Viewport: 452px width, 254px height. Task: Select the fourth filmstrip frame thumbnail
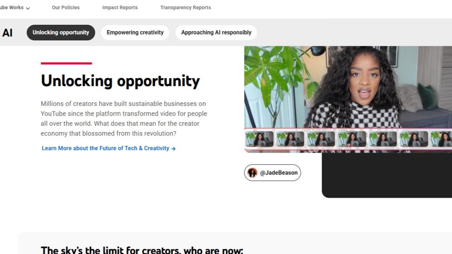(x=352, y=139)
